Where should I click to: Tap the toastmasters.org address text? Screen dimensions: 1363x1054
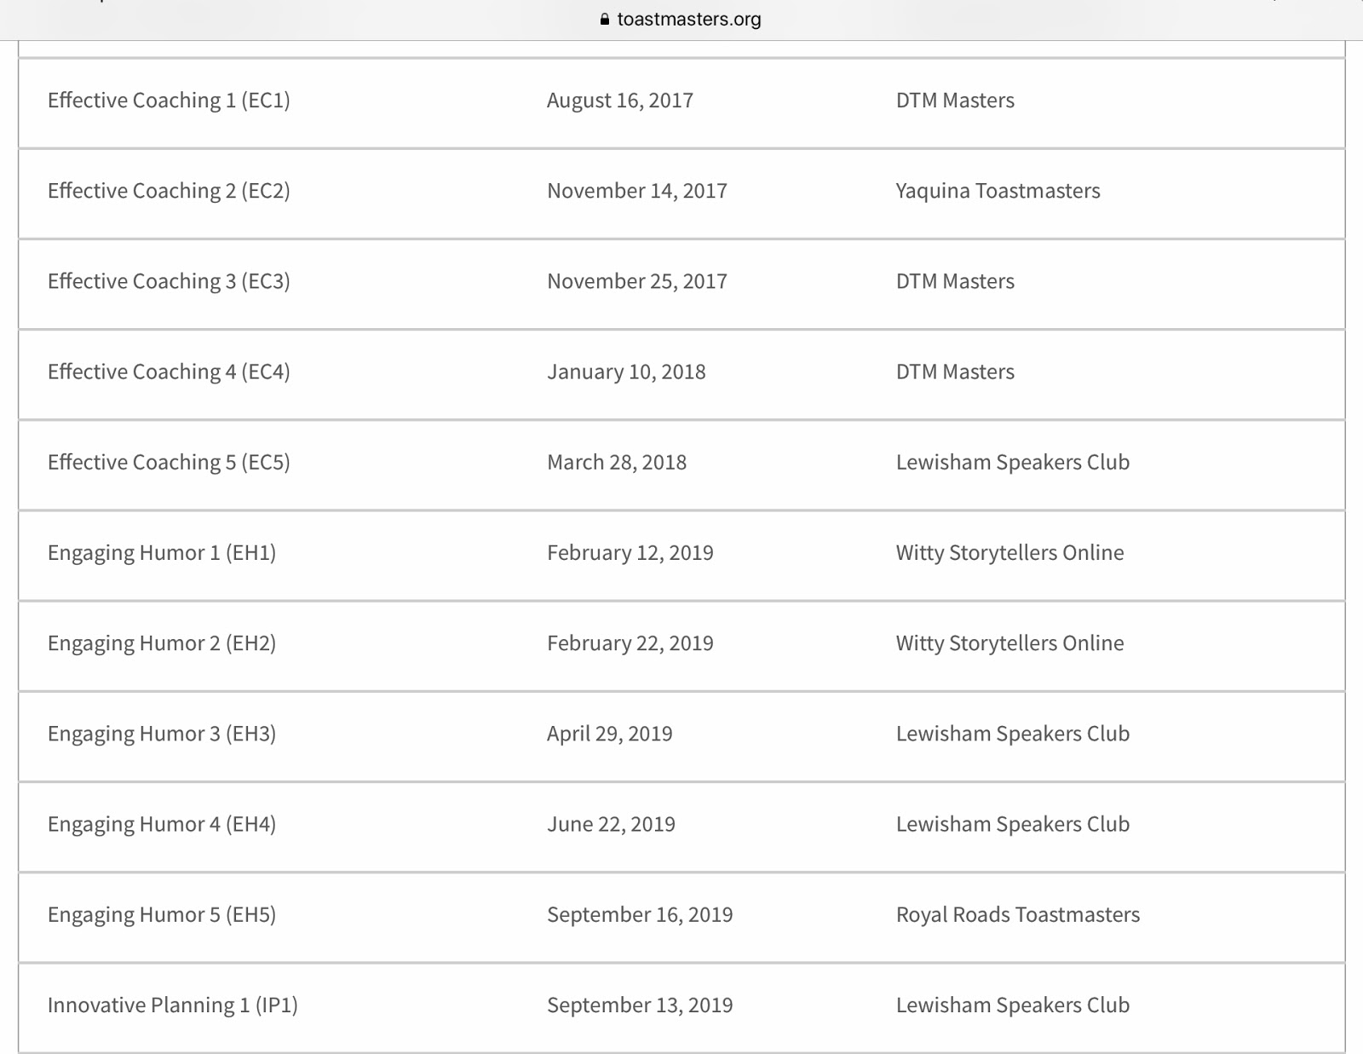tap(688, 20)
